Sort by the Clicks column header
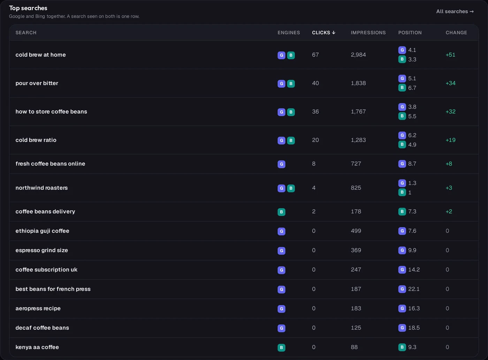Screen dimensions: 488x360 click(x=323, y=33)
